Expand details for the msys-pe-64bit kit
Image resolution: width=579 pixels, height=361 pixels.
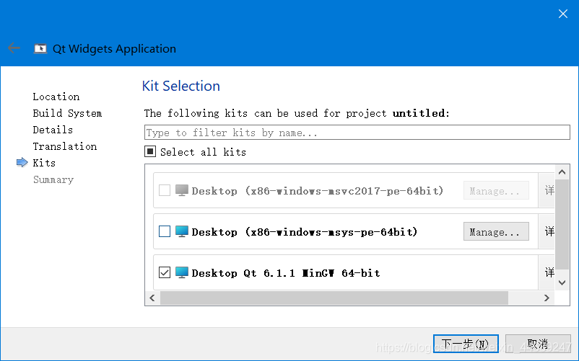547,231
